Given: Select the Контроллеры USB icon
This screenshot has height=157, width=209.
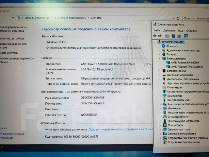Looking at the screenshot, I should point(164,100).
